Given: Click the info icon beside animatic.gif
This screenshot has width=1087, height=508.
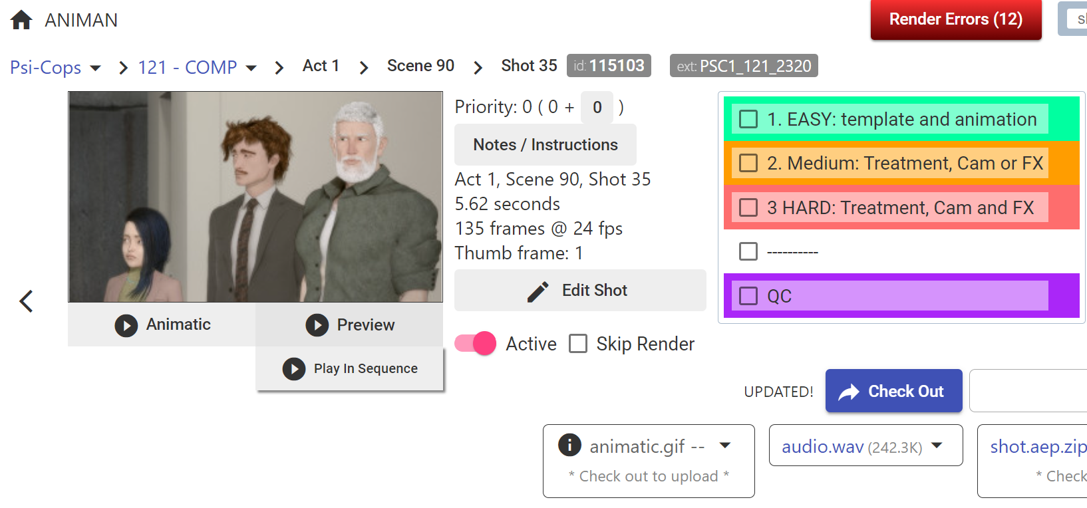Looking at the screenshot, I should (569, 445).
